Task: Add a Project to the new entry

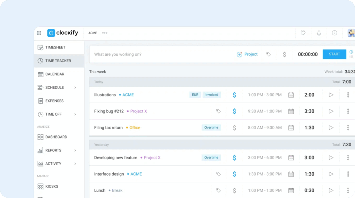Action: pos(247,54)
